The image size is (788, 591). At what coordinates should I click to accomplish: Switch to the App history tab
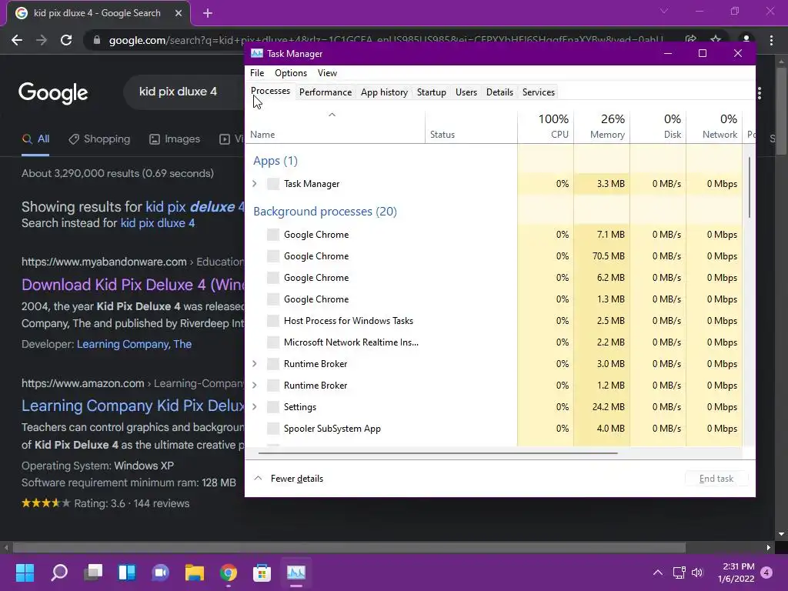(x=384, y=92)
